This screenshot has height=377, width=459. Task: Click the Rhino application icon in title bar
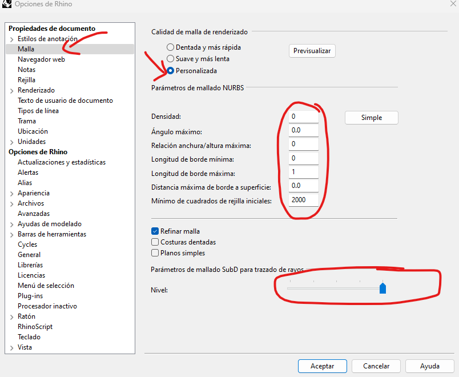[6, 3]
